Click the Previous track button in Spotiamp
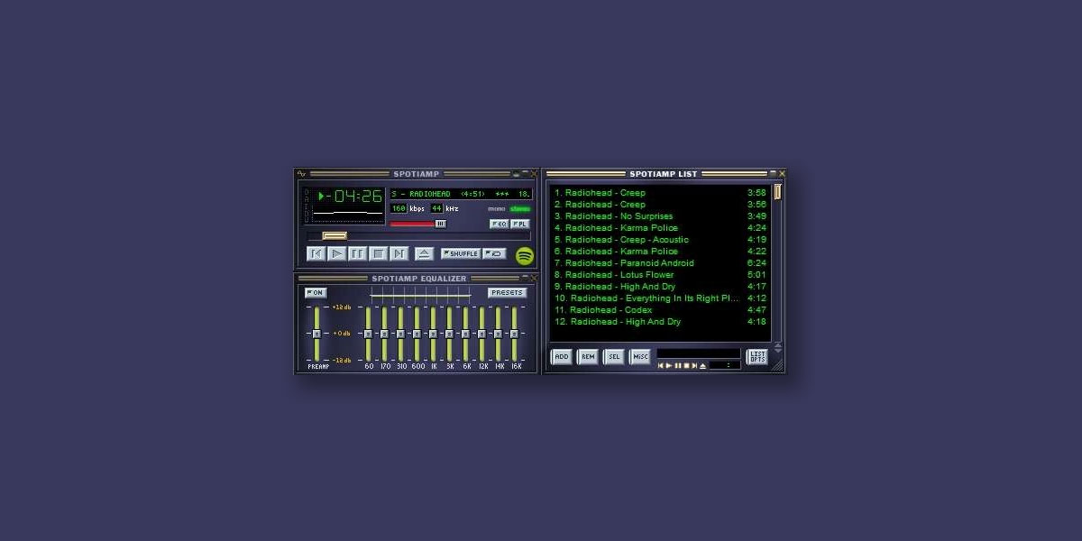Viewport: 1082px width, 541px height. [x=316, y=253]
